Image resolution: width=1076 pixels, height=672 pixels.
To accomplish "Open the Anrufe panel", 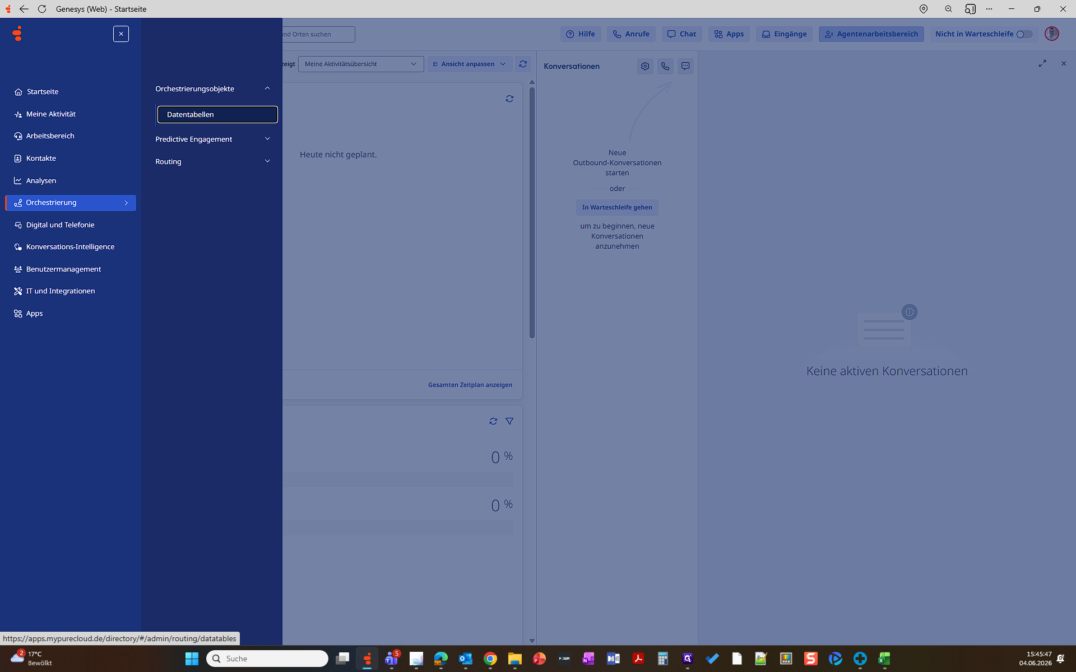I will [631, 34].
